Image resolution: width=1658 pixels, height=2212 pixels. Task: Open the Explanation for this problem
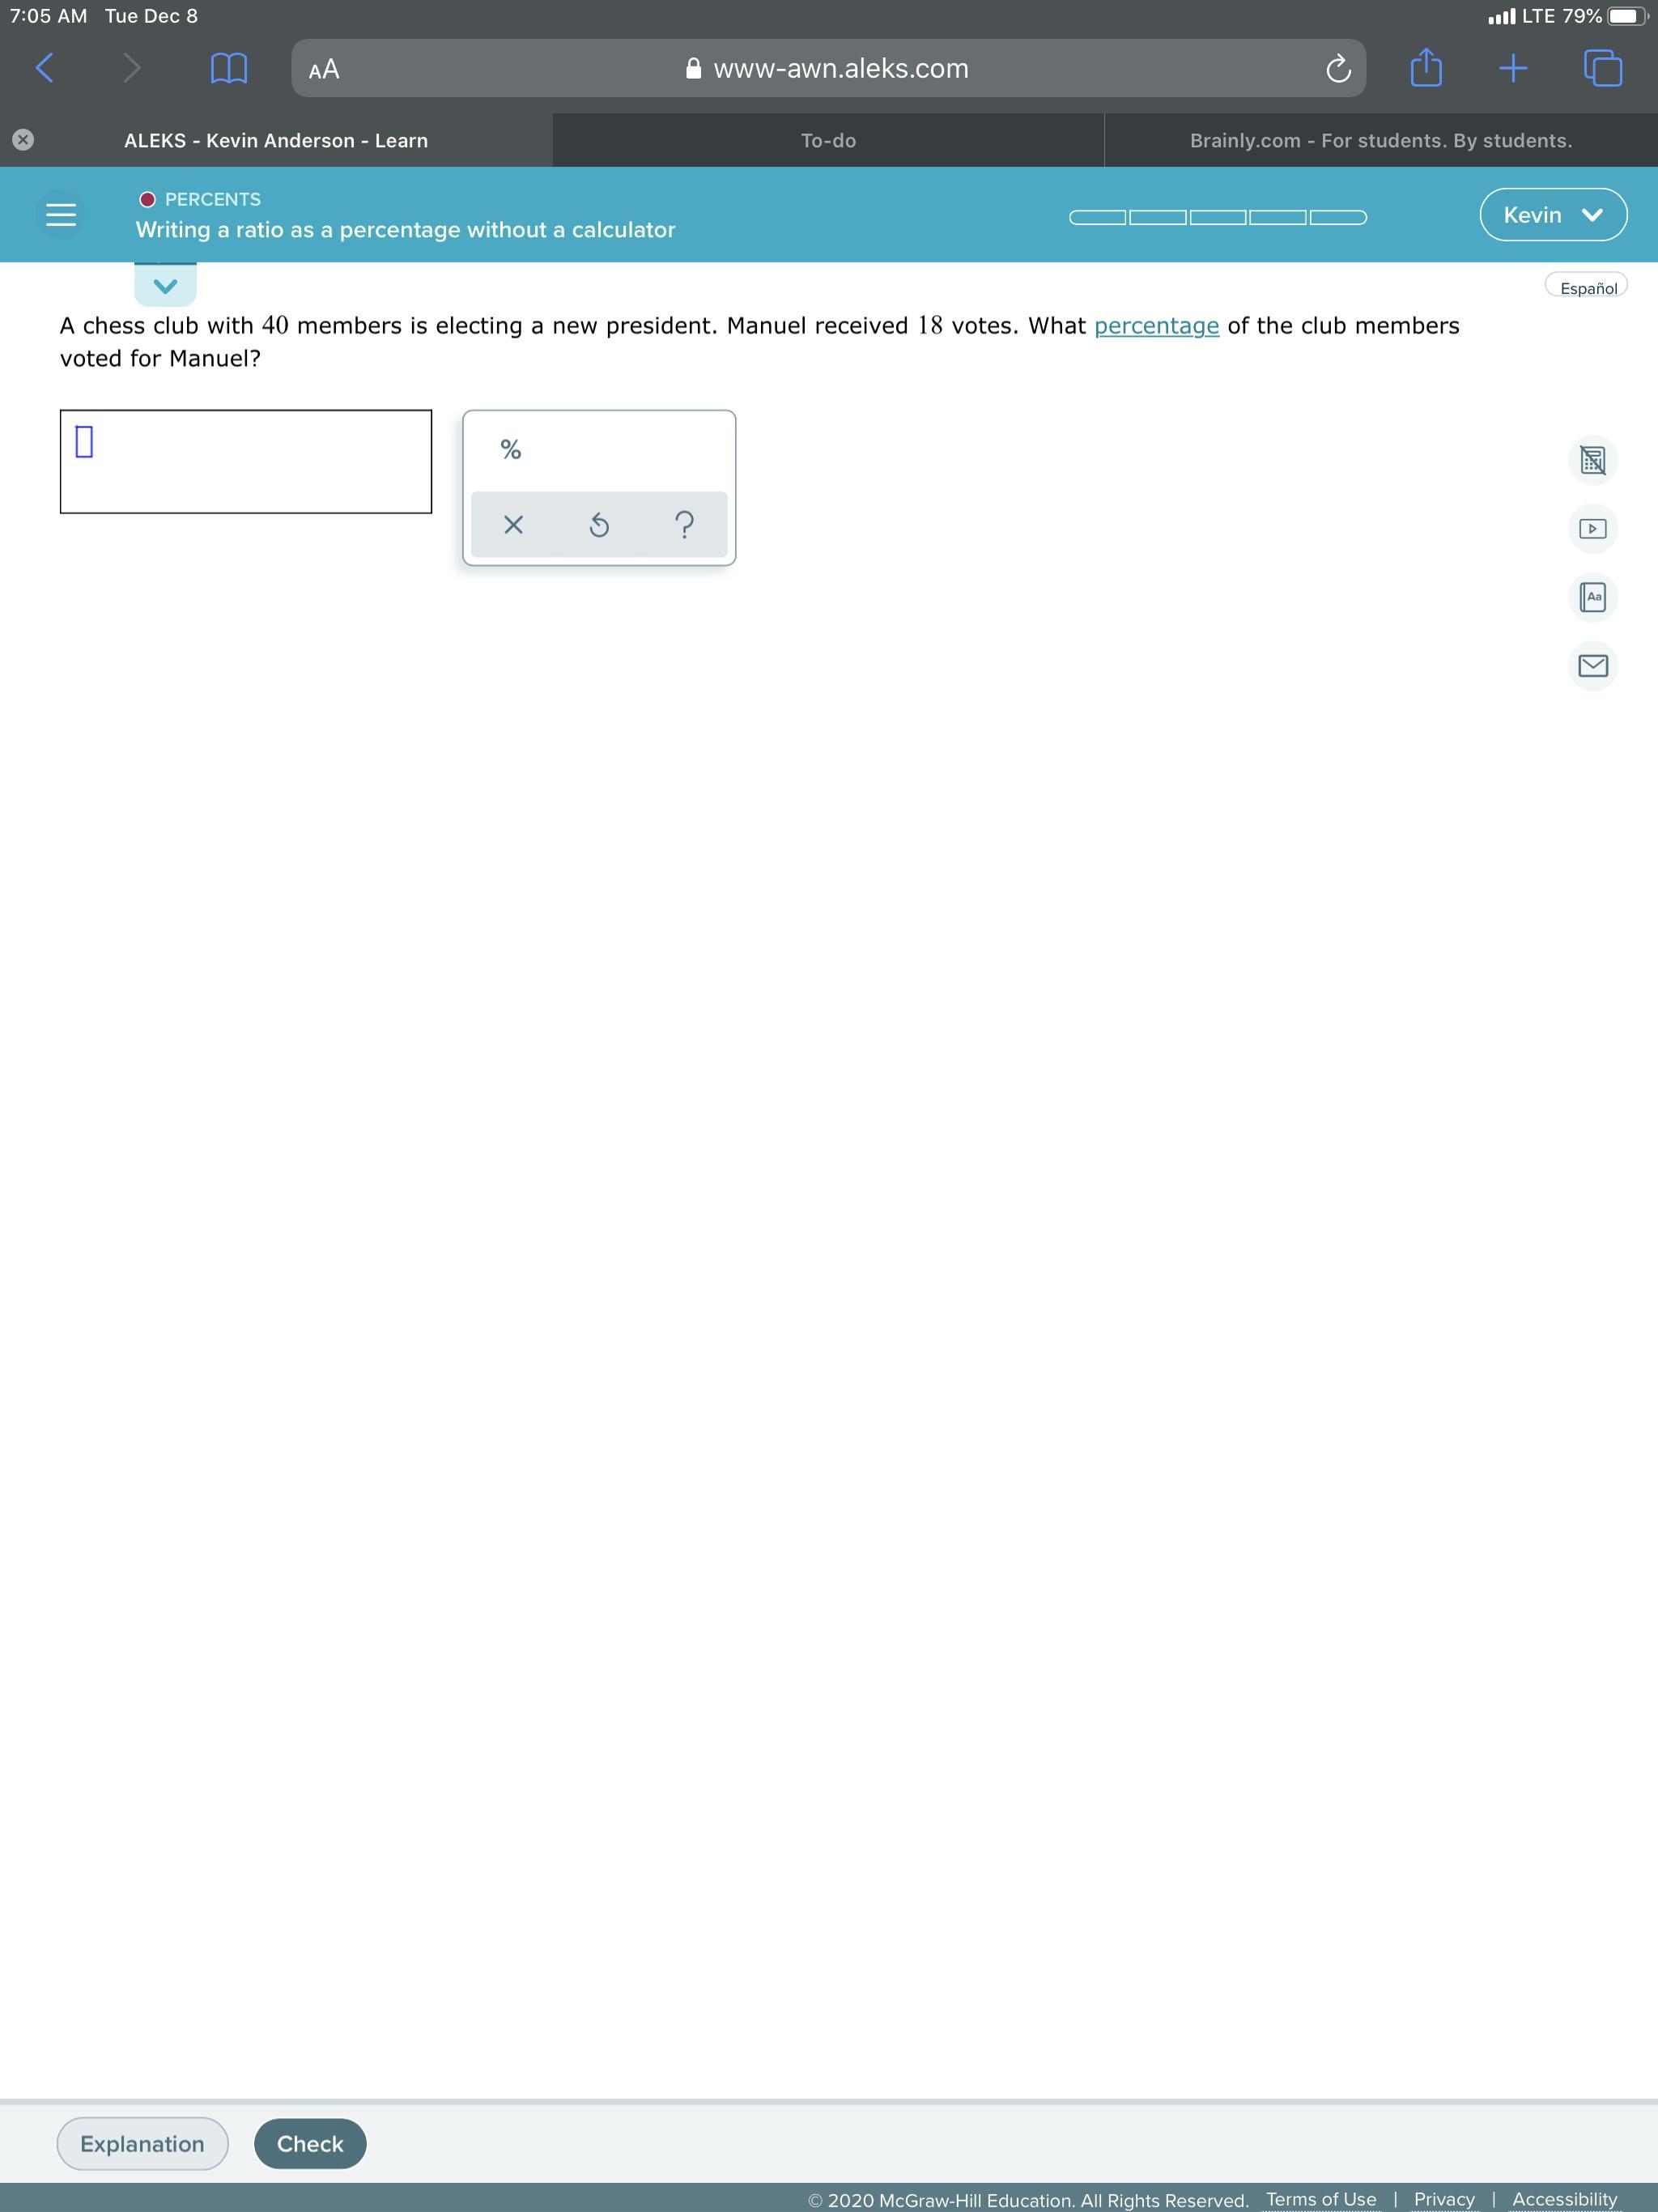(x=142, y=2143)
